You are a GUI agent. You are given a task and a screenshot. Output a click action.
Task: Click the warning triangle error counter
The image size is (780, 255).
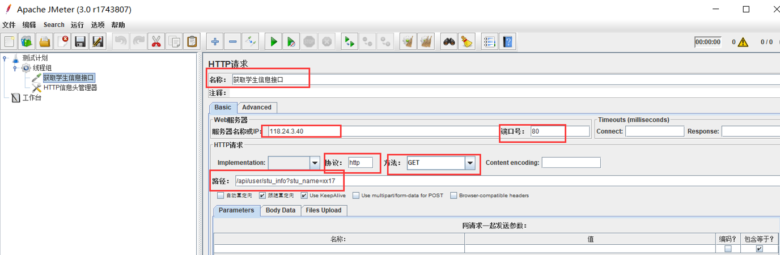tap(743, 41)
